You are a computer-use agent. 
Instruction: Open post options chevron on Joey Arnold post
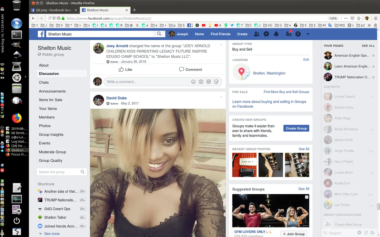[x=221, y=45]
